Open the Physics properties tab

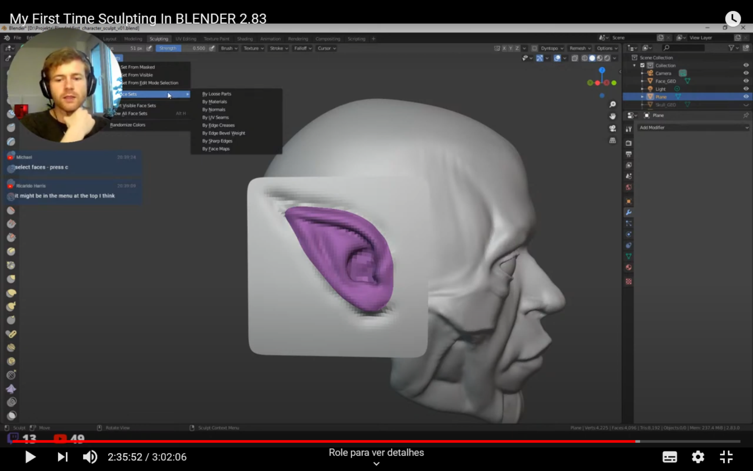click(629, 234)
